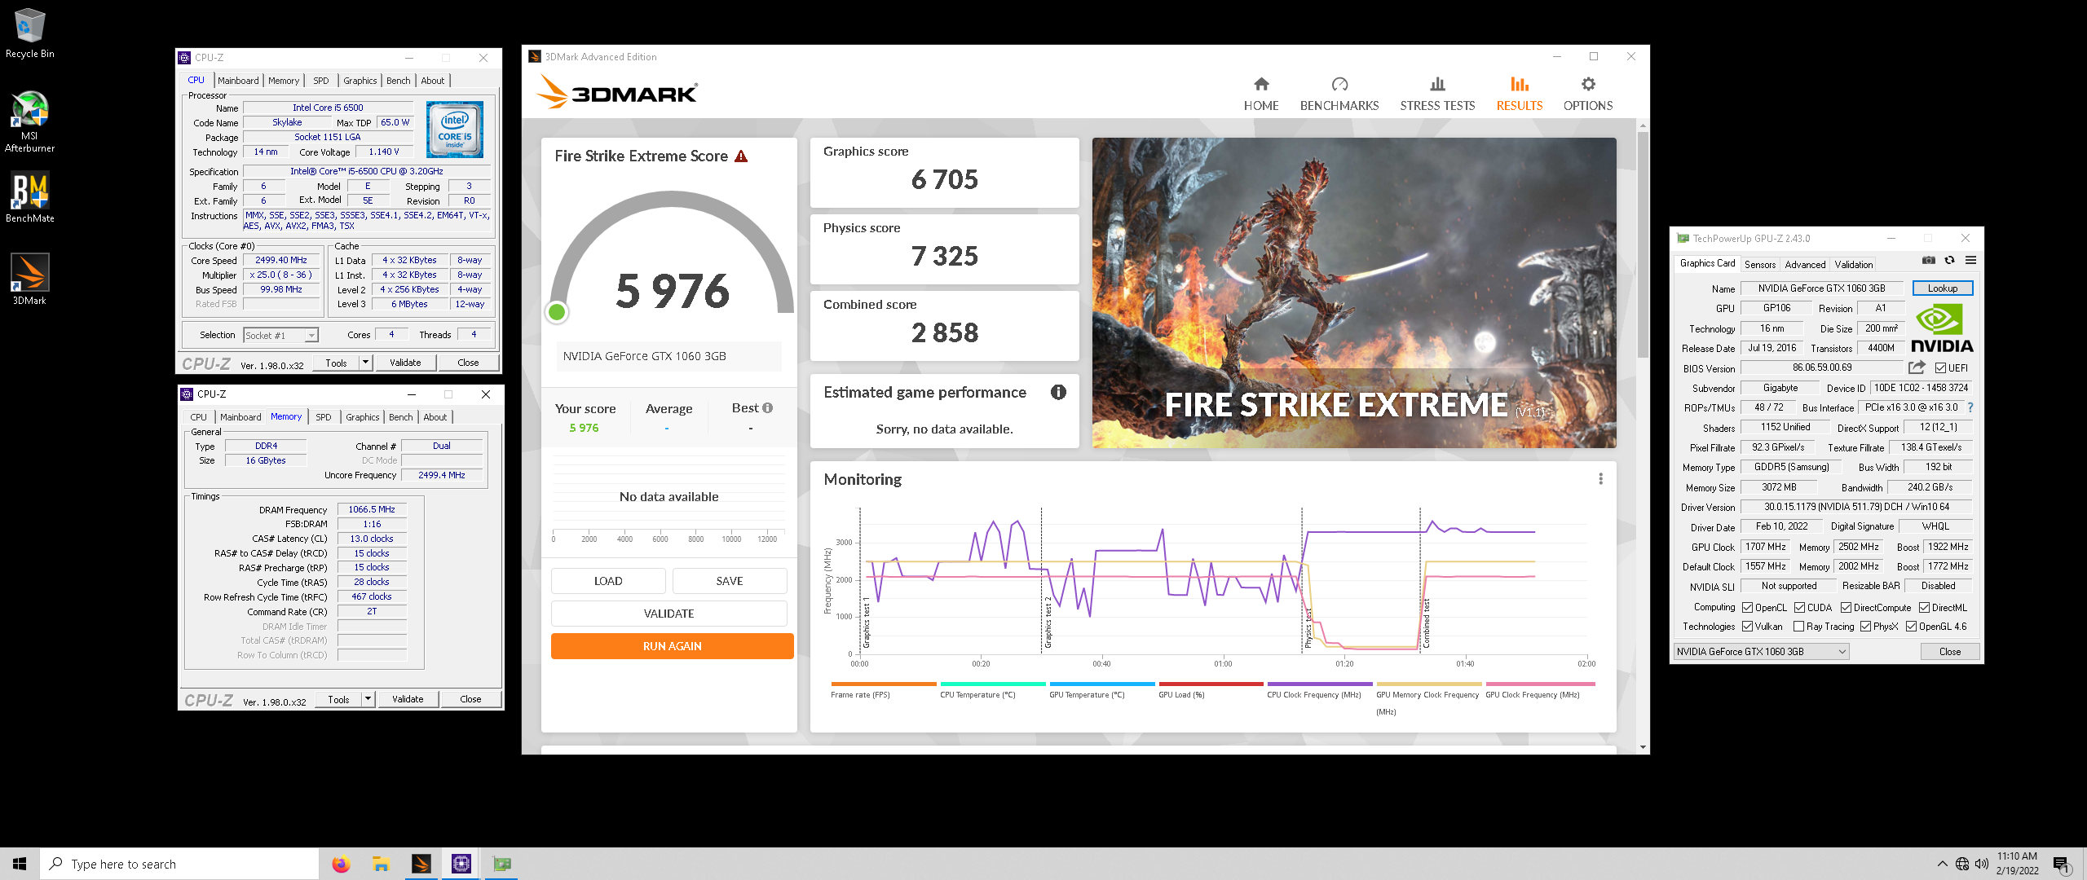Open the Bench tab in the CPU-Z CPU tab window
Screen dimensions: 2087x880
[399, 81]
